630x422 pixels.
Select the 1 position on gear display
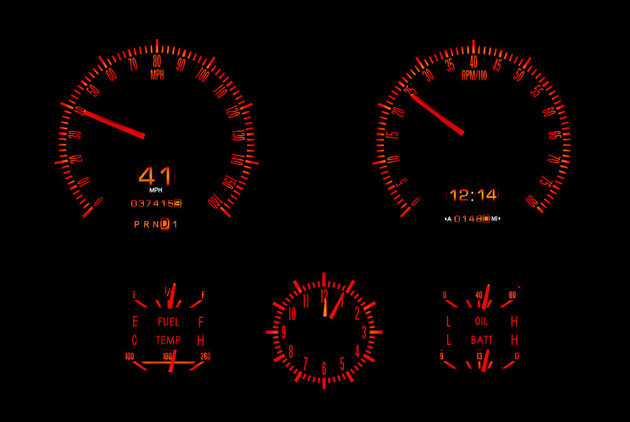point(174,224)
